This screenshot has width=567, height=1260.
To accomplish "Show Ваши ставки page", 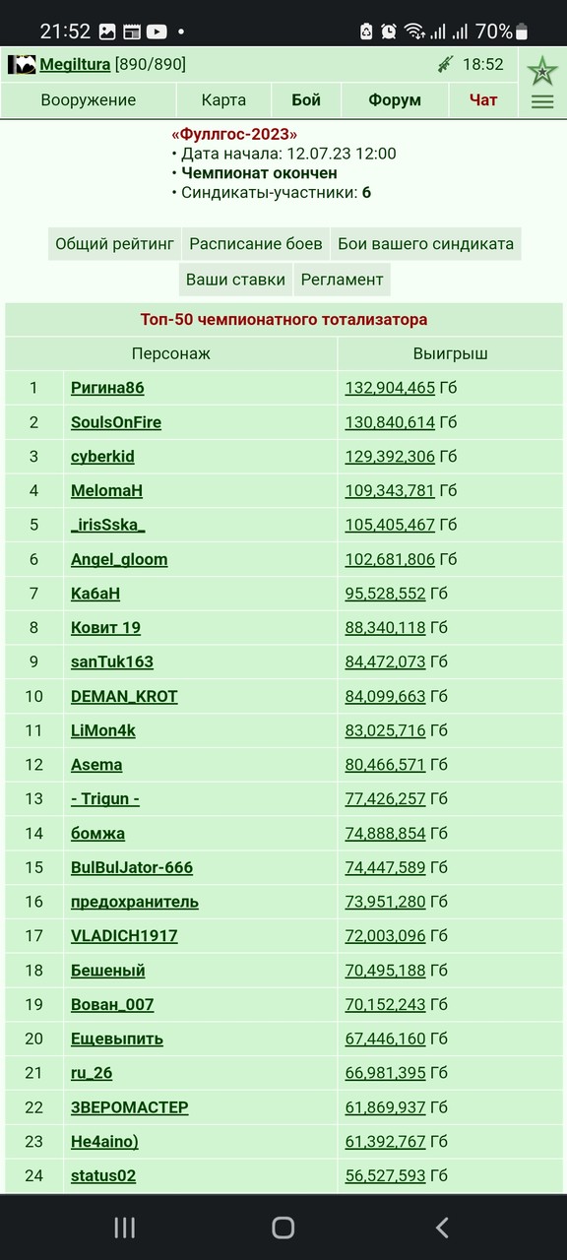I will [235, 280].
